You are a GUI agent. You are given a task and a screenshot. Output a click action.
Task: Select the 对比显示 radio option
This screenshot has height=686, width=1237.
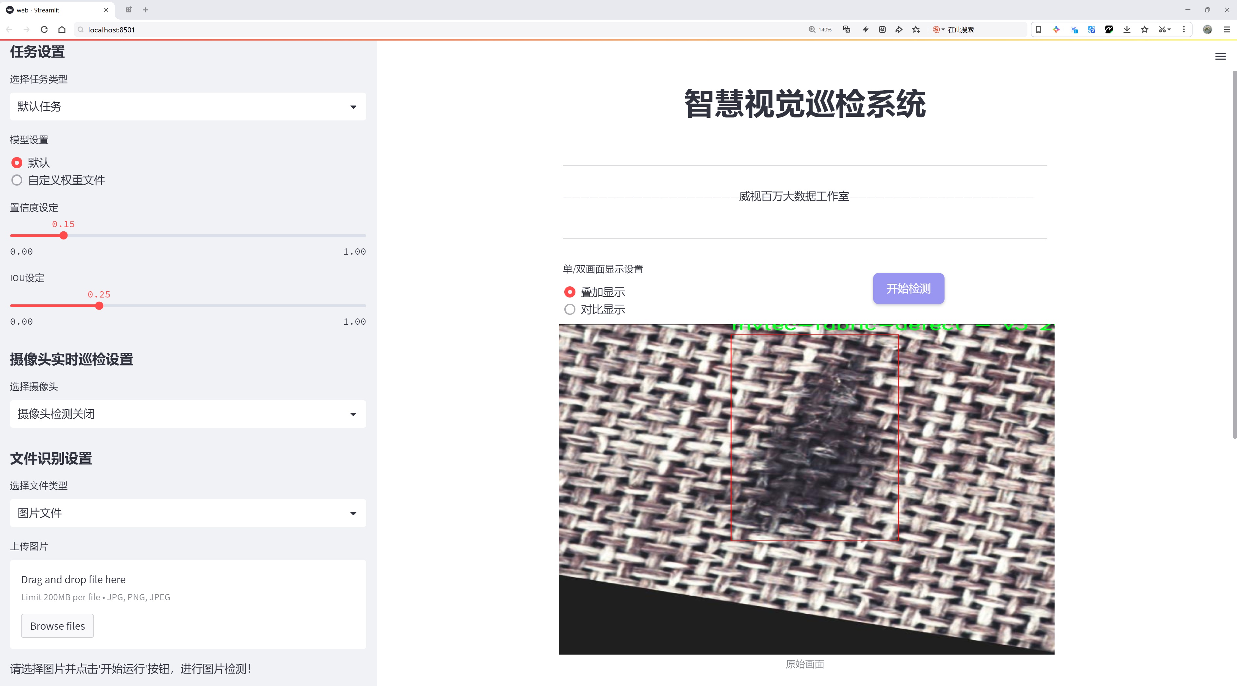[x=570, y=309]
